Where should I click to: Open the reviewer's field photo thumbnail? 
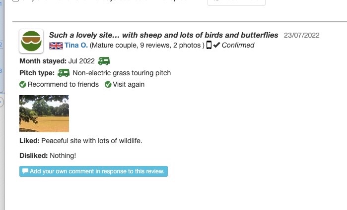44,113
